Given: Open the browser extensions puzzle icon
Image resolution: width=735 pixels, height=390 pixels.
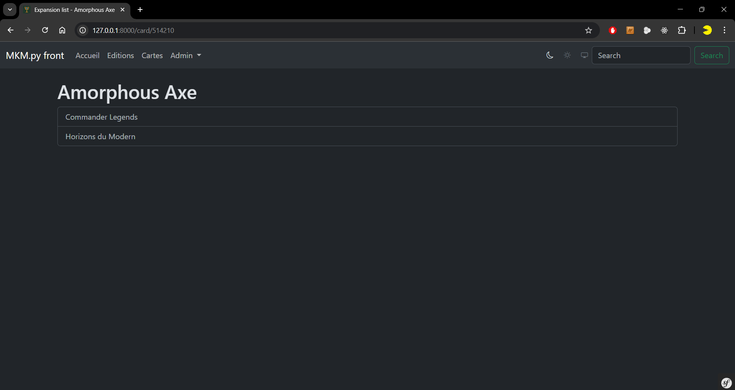Looking at the screenshot, I should tap(682, 30).
